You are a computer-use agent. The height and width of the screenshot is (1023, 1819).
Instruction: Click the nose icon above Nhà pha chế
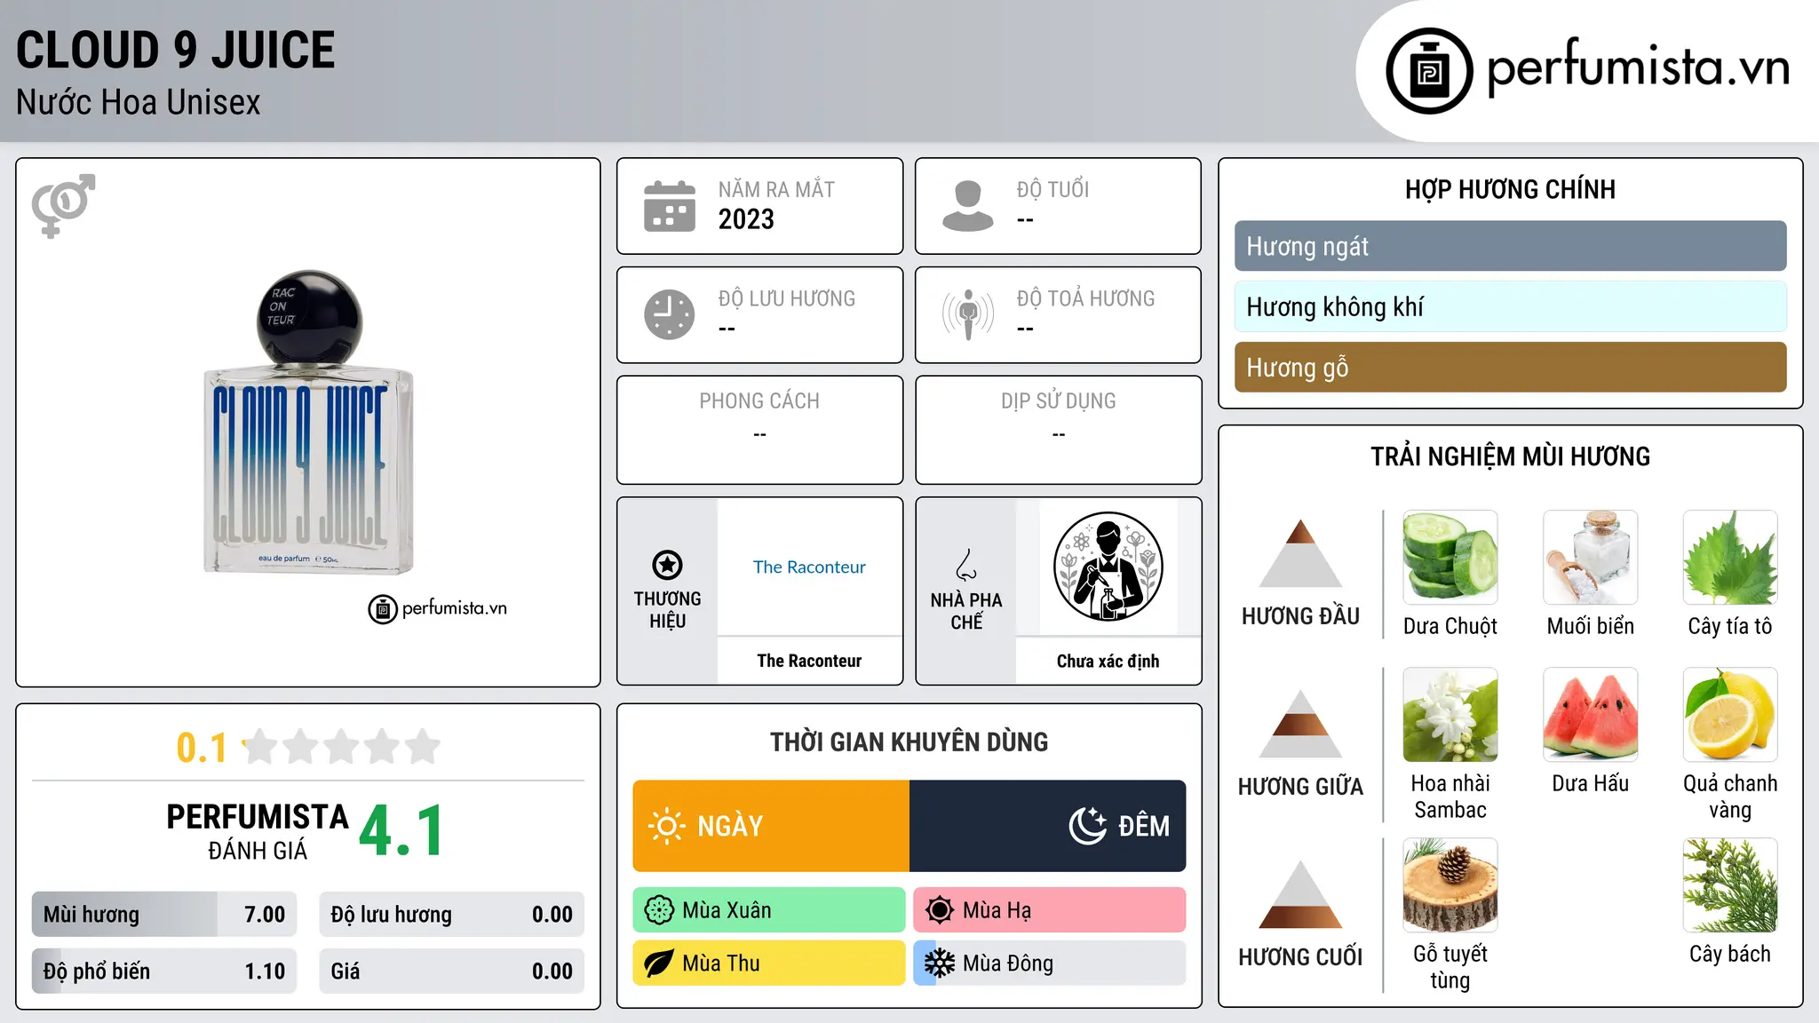click(x=966, y=565)
